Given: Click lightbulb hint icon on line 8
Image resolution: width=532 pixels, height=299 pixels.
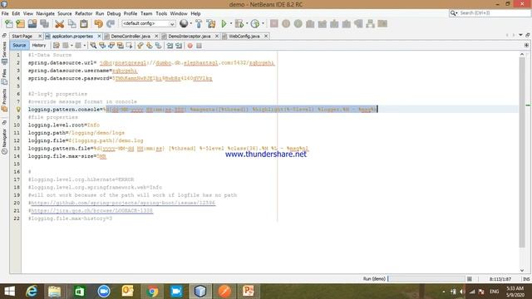Looking at the screenshot, I should coord(18,109).
